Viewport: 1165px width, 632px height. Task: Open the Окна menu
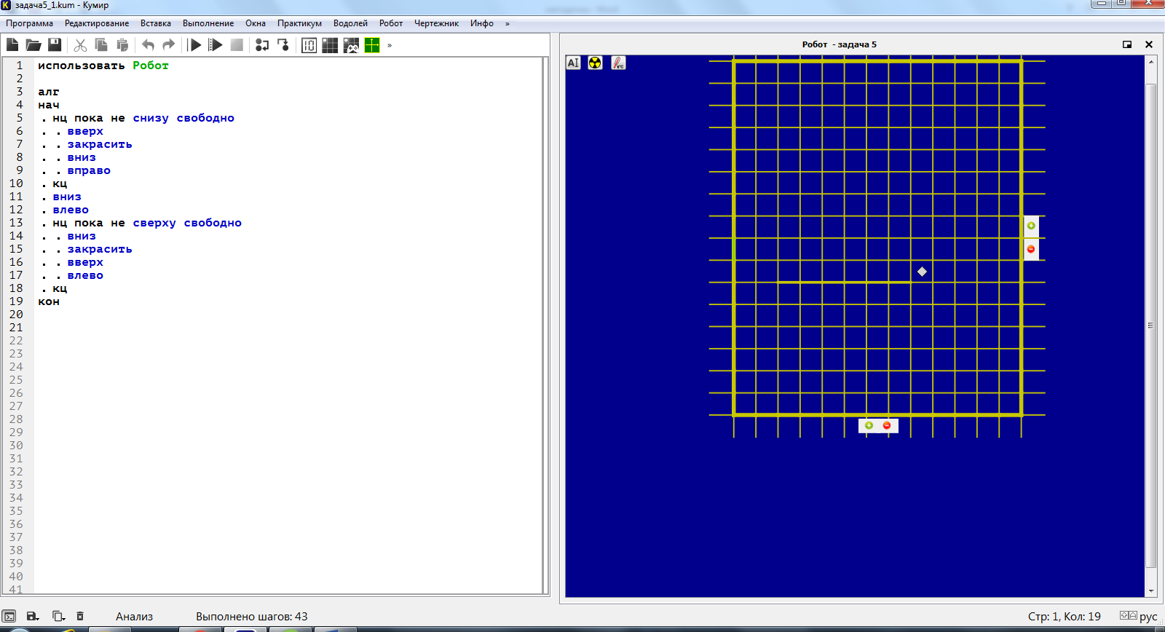(x=256, y=23)
